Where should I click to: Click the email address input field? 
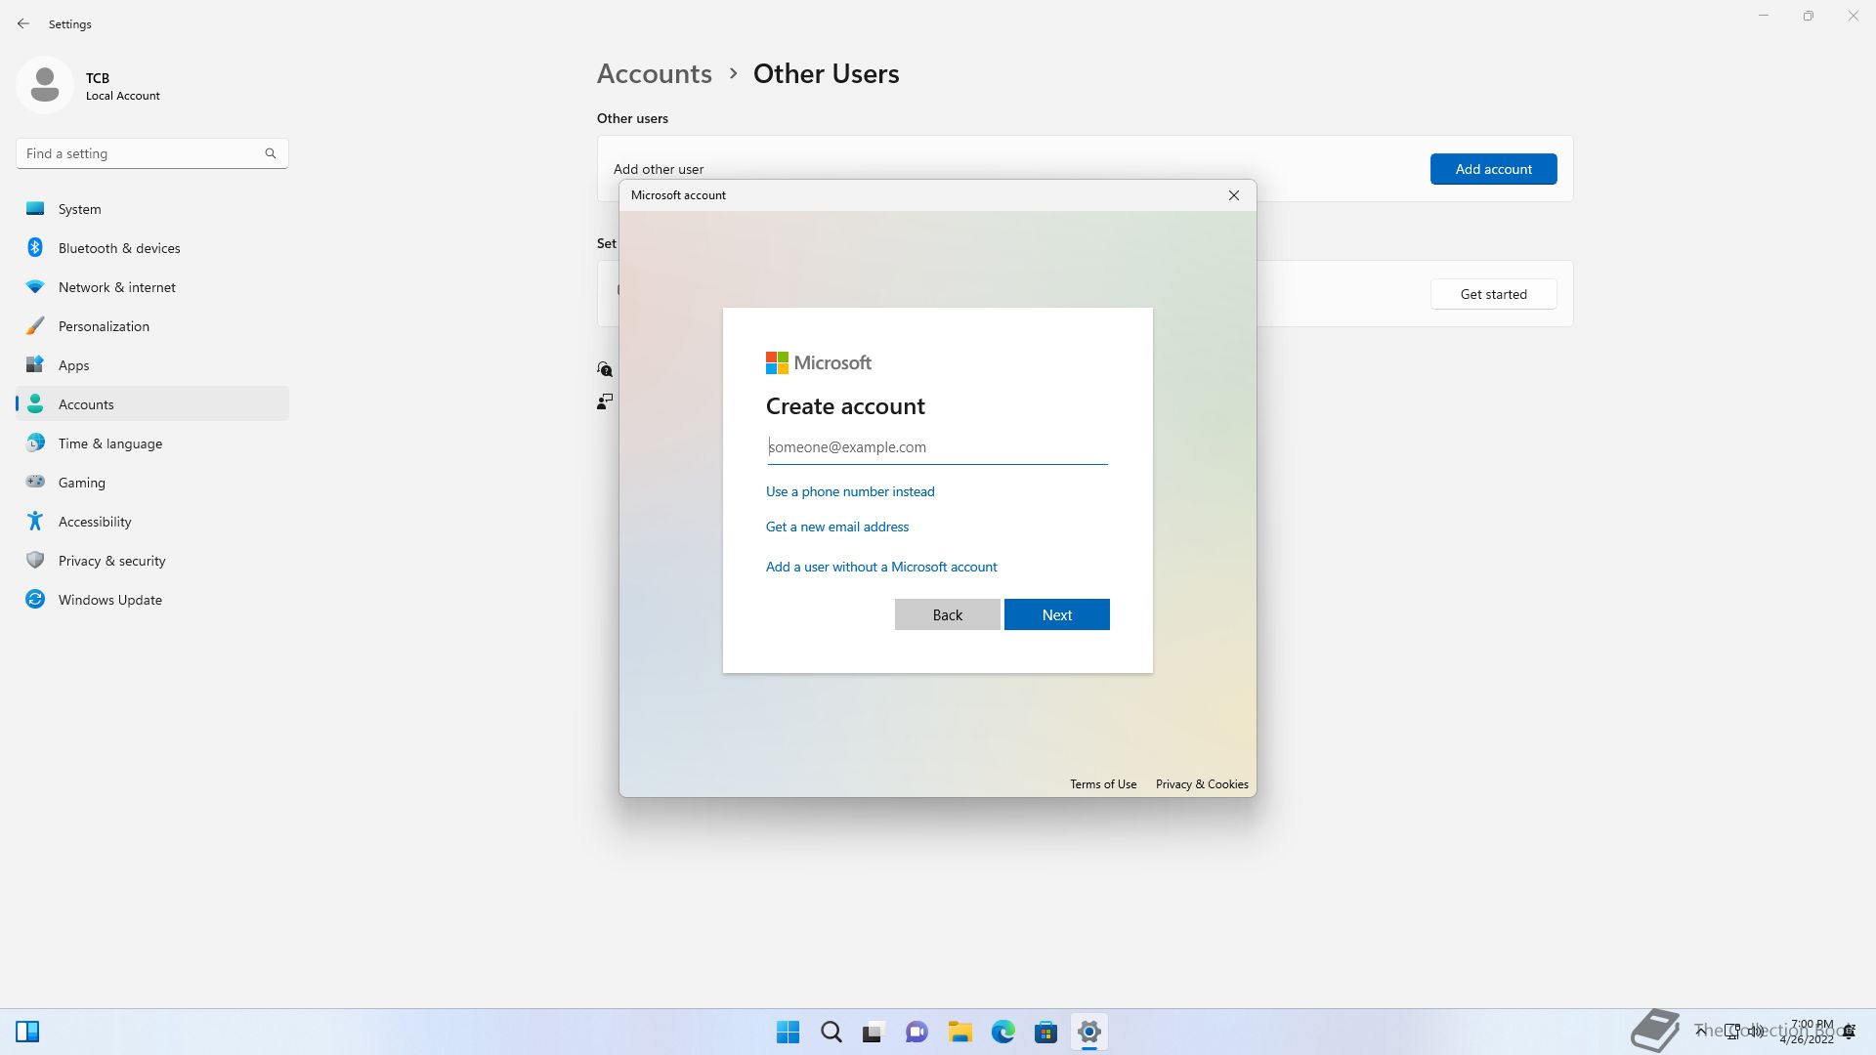click(936, 447)
